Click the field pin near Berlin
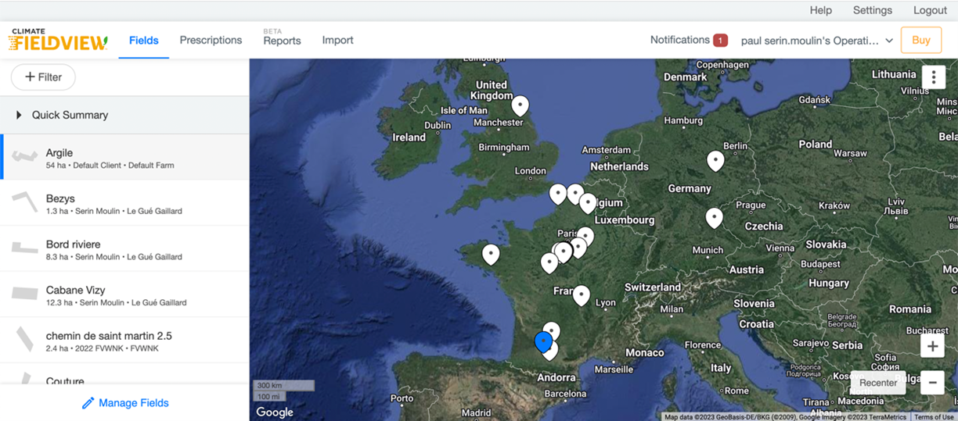 coord(715,161)
